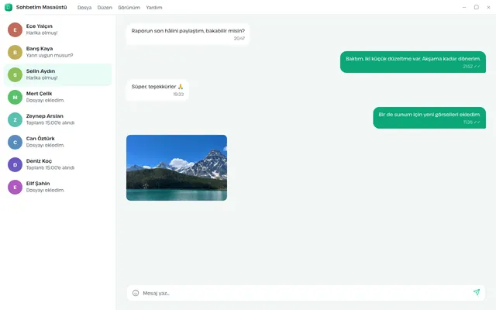Open chat with Mert Çelik
496x310 pixels.
coord(57,97)
